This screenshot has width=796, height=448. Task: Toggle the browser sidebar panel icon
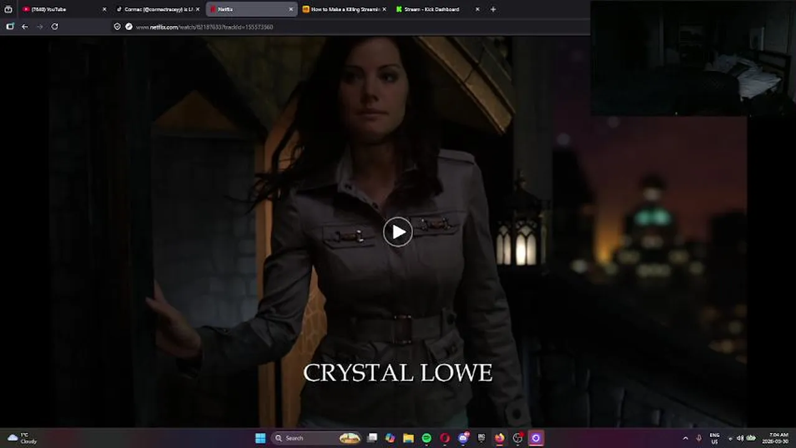(9, 27)
